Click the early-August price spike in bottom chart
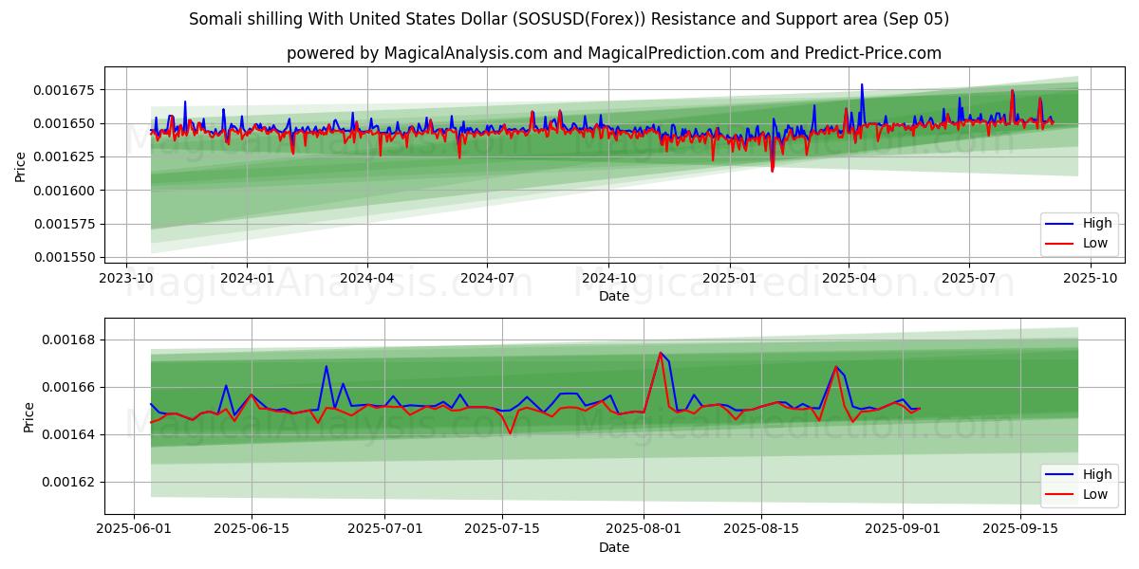 tap(661, 353)
